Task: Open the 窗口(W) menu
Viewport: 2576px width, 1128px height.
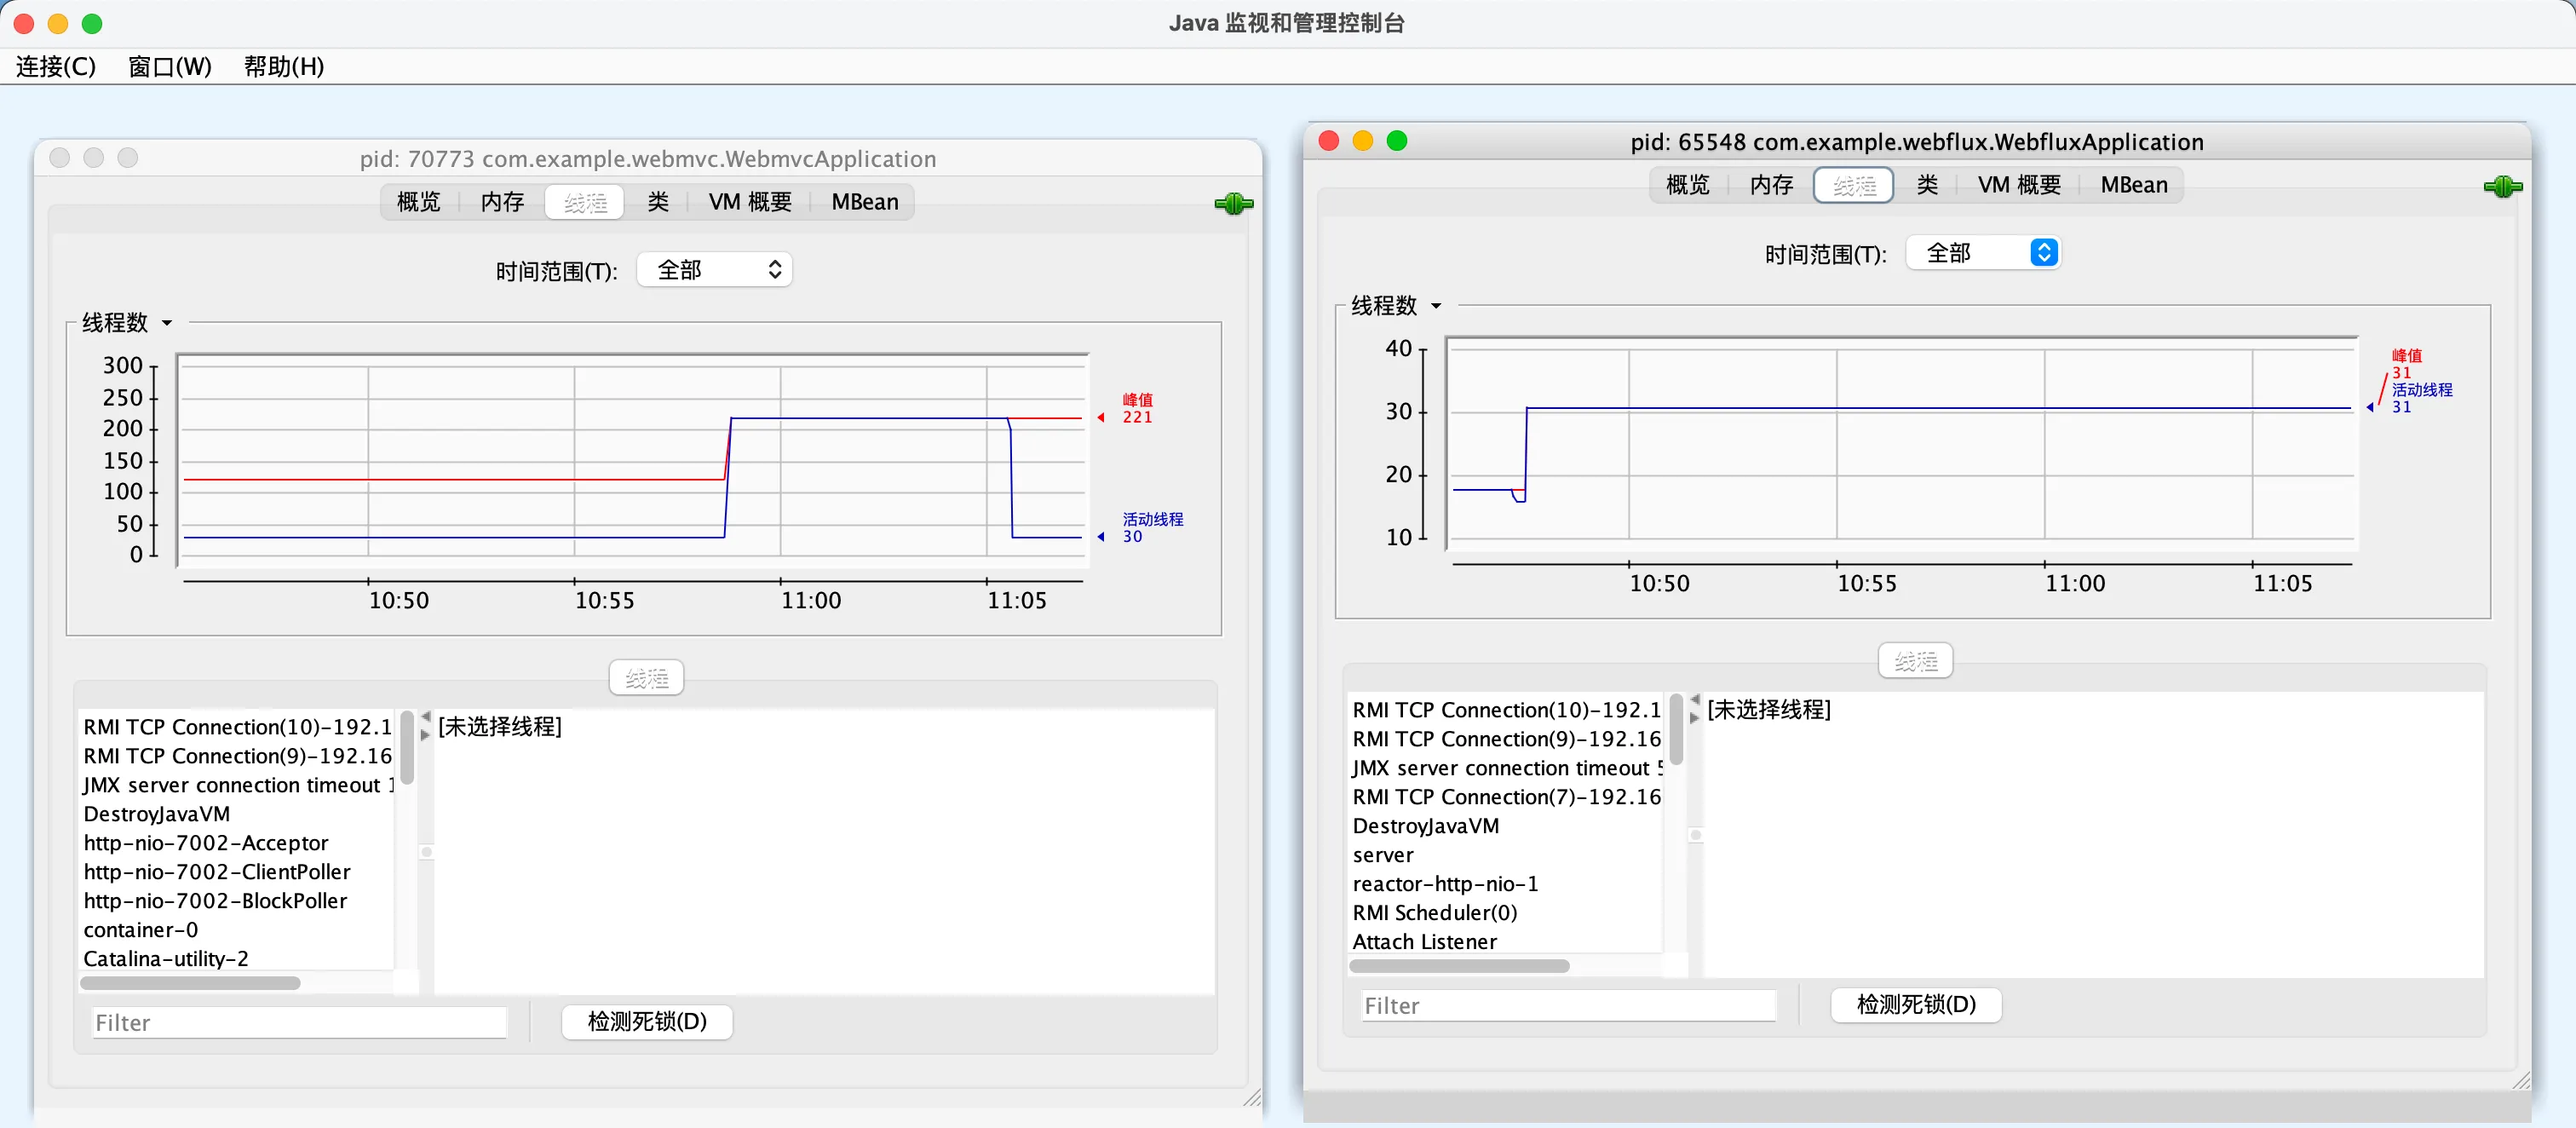Action: click(x=170, y=67)
